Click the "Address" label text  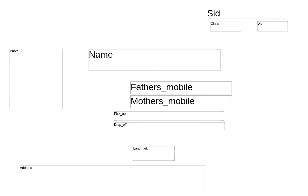tap(26, 168)
